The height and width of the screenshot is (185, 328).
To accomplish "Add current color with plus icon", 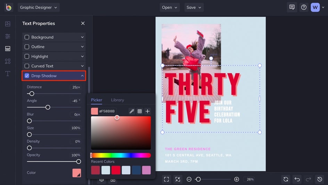I will pos(147,111).
